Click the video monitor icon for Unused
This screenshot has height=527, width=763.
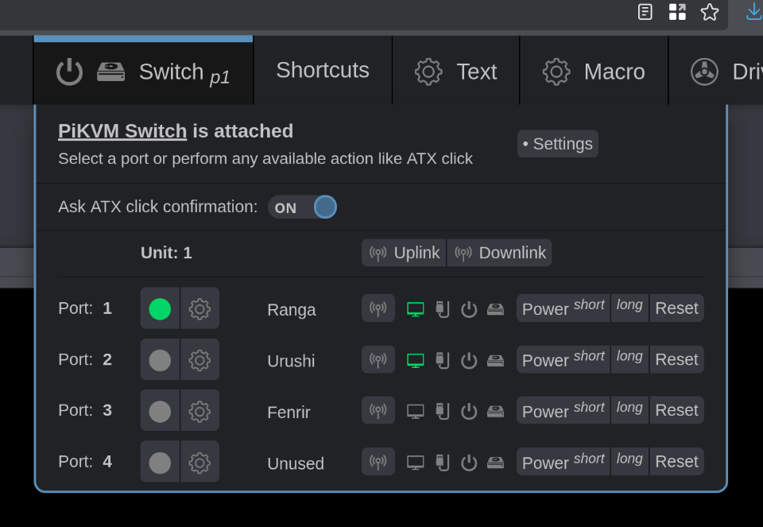pyautogui.click(x=415, y=463)
